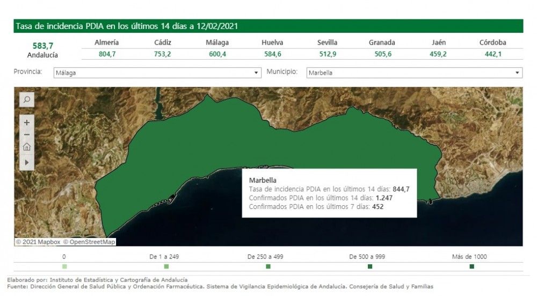Open the Mapbox attribution link
537x296 pixels.
tap(38, 242)
